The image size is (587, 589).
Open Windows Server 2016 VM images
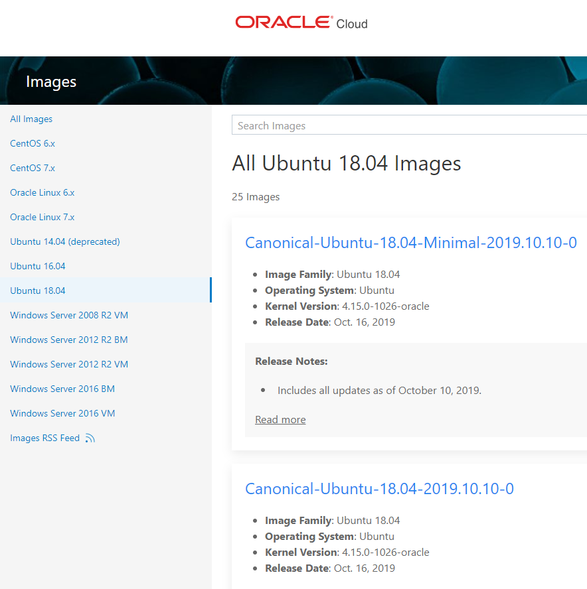(62, 414)
